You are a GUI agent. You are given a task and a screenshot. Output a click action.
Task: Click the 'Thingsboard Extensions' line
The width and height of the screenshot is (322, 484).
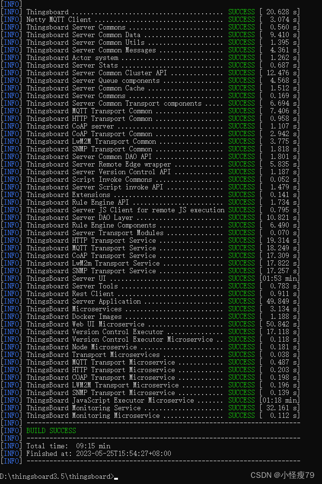(150, 195)
